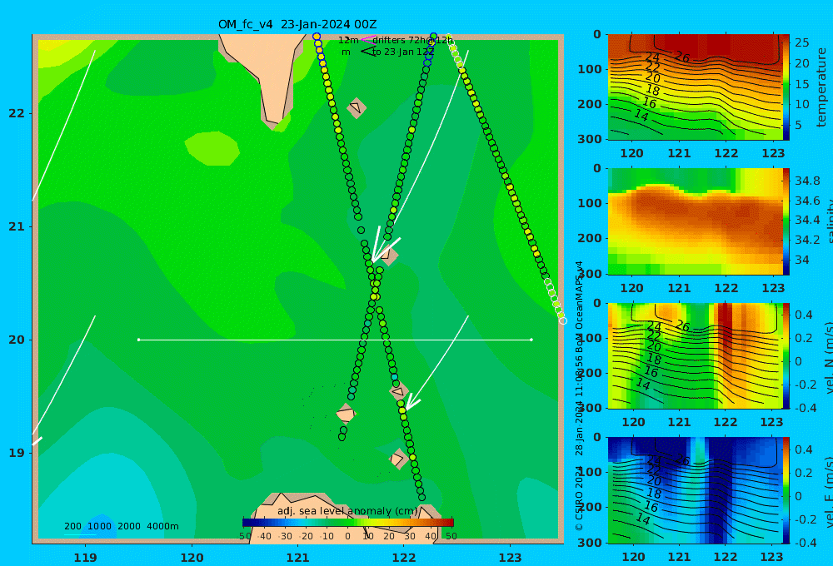Open the temperature depth section plot
The image size is (833, 566).
click(x=695, y=87)
